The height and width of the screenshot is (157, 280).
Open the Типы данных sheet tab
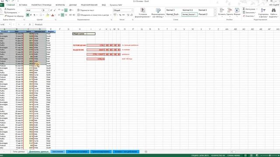point(19,152)
